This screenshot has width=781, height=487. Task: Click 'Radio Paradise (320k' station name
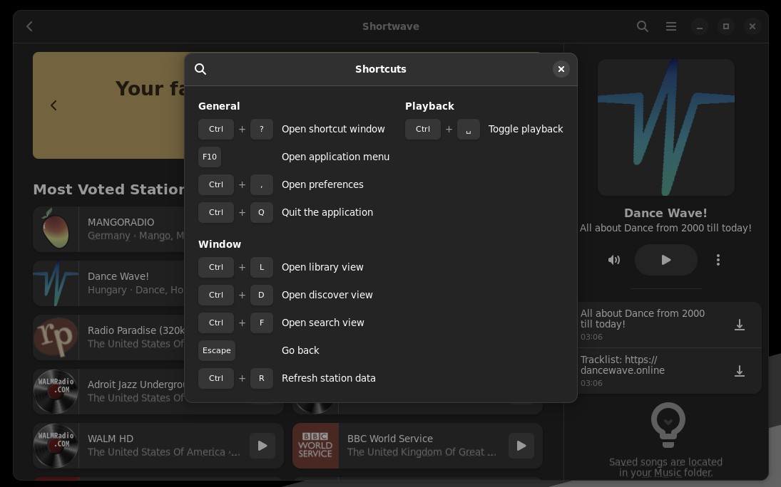pos(136,331)
